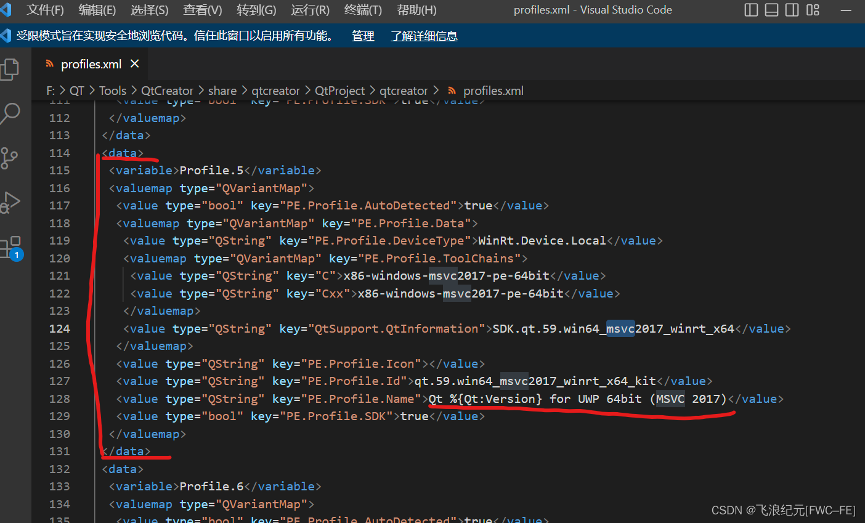Open the Source Control view
Image resolution: width=865 pixels, height=523 pixels.
10,158
